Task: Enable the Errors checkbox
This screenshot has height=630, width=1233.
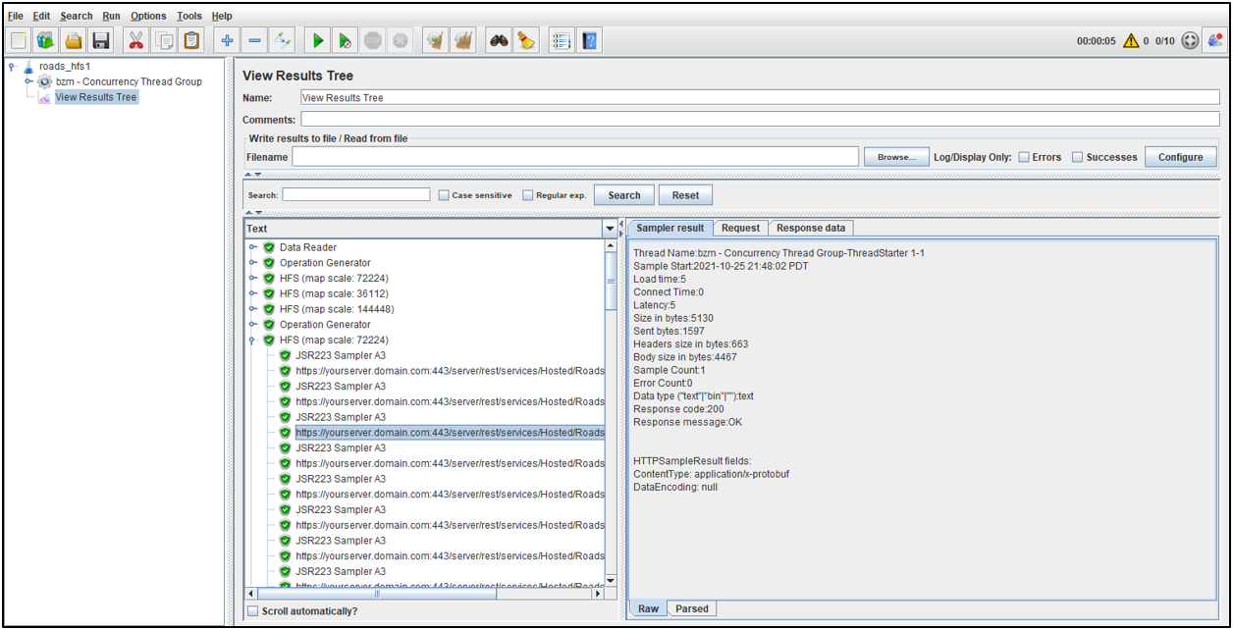Action: point(1024,157)
